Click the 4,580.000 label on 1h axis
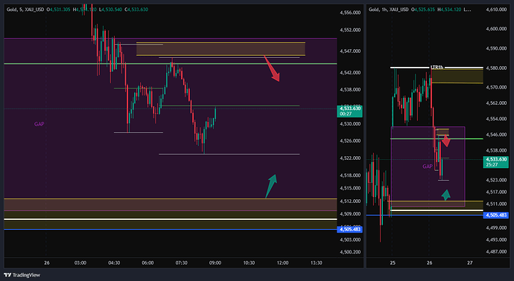Image resolution: width=514 pixels, height=281 pixels. pyautogui.click(x=496, y=68)
